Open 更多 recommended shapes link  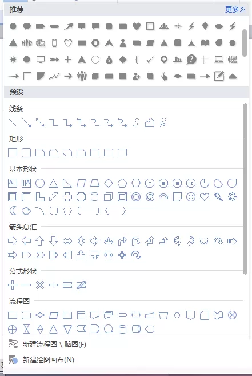pyautogui.click(x=235, y=10)
